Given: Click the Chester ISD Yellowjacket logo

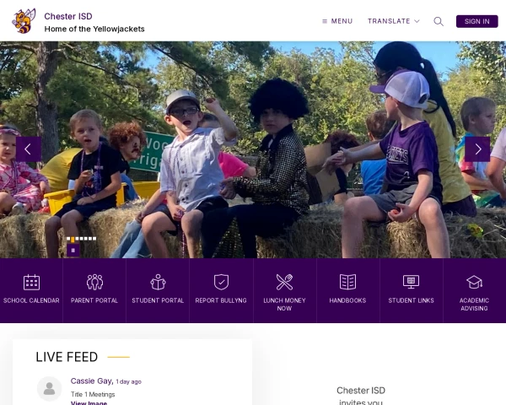Looking at the screenshot, I should pyautogui.click(x=24, y=21).
